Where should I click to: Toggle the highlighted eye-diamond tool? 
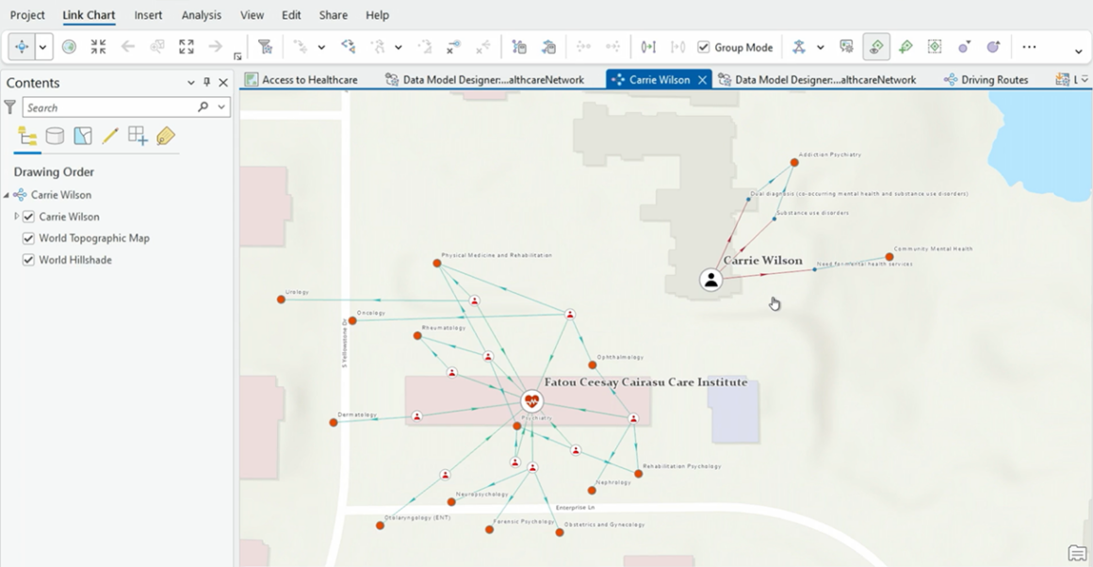[x=876, y=47]
